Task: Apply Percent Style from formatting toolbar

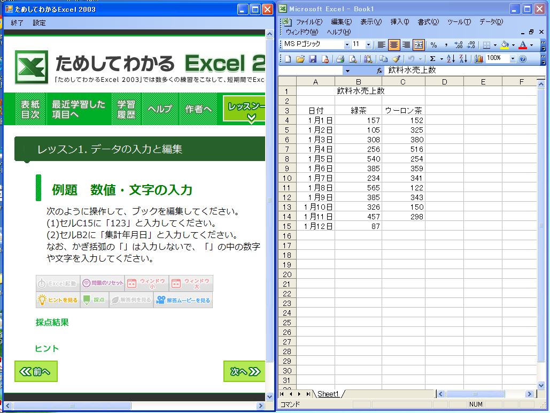Action: (x=434, y=45)
